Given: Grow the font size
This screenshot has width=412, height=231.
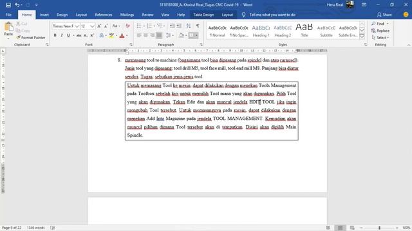Looking at the screenshot, I should point(99,26).
